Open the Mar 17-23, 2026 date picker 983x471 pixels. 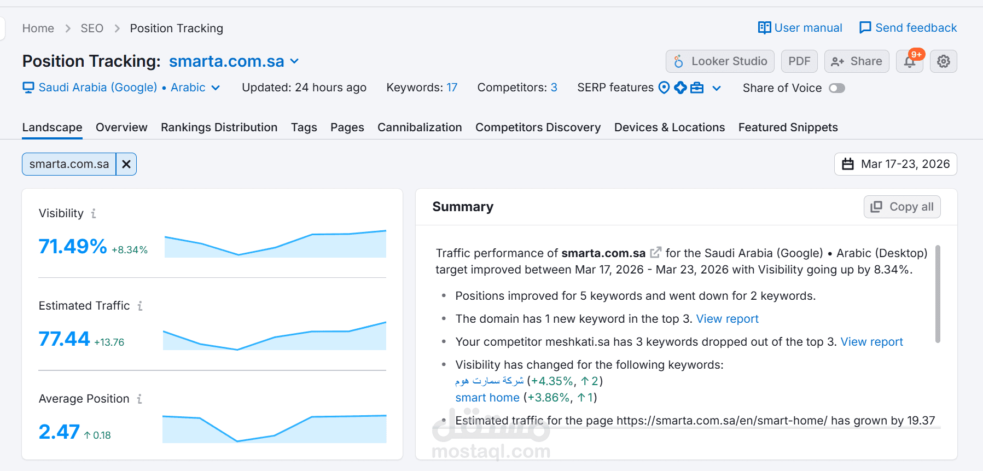895,164
